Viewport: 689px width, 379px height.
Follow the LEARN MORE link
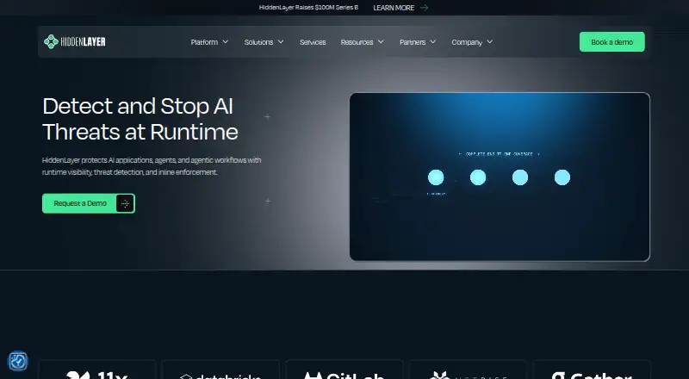[x=394, y=8]
